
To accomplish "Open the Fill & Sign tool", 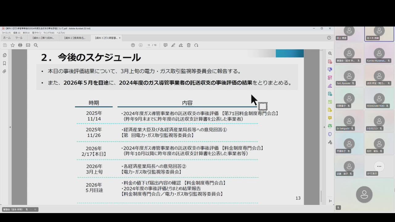I will click(330, 86).
